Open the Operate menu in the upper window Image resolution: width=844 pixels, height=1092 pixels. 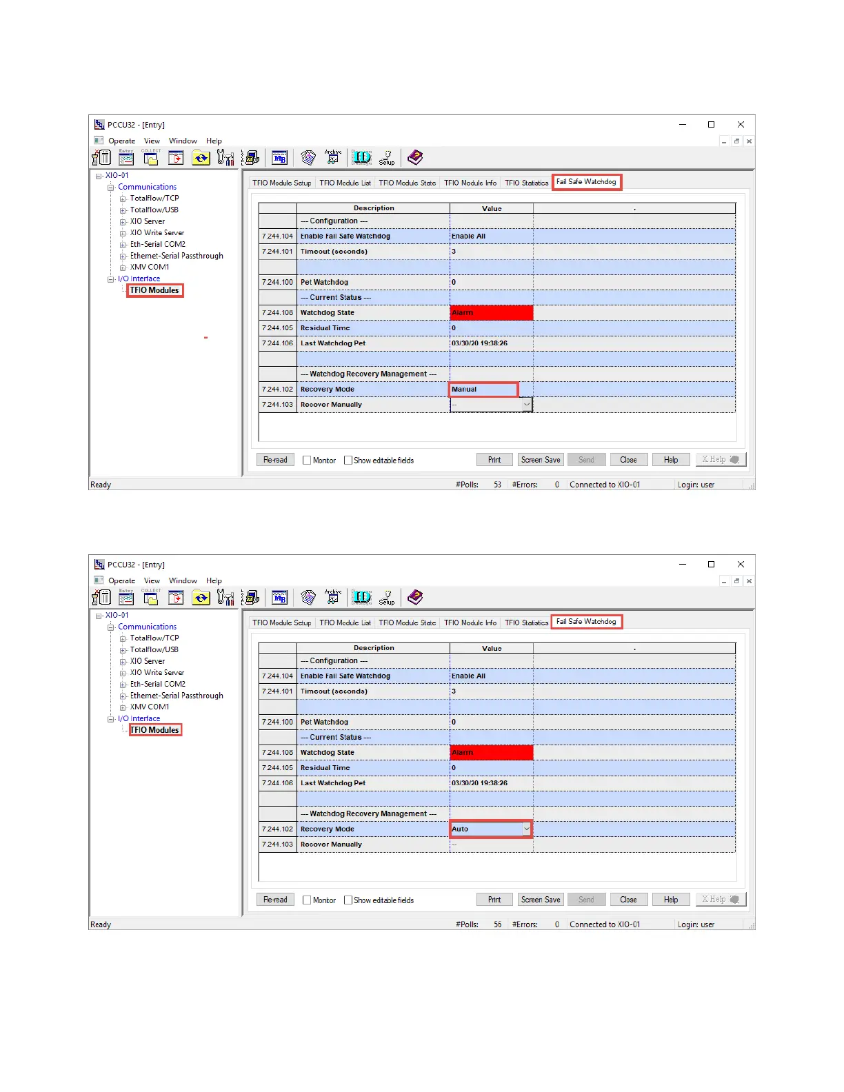[121, 141]
